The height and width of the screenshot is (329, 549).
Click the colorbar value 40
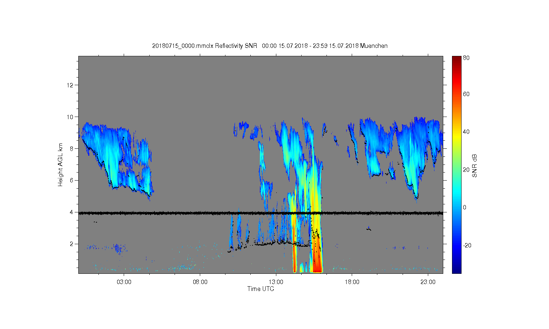point(466,132)
